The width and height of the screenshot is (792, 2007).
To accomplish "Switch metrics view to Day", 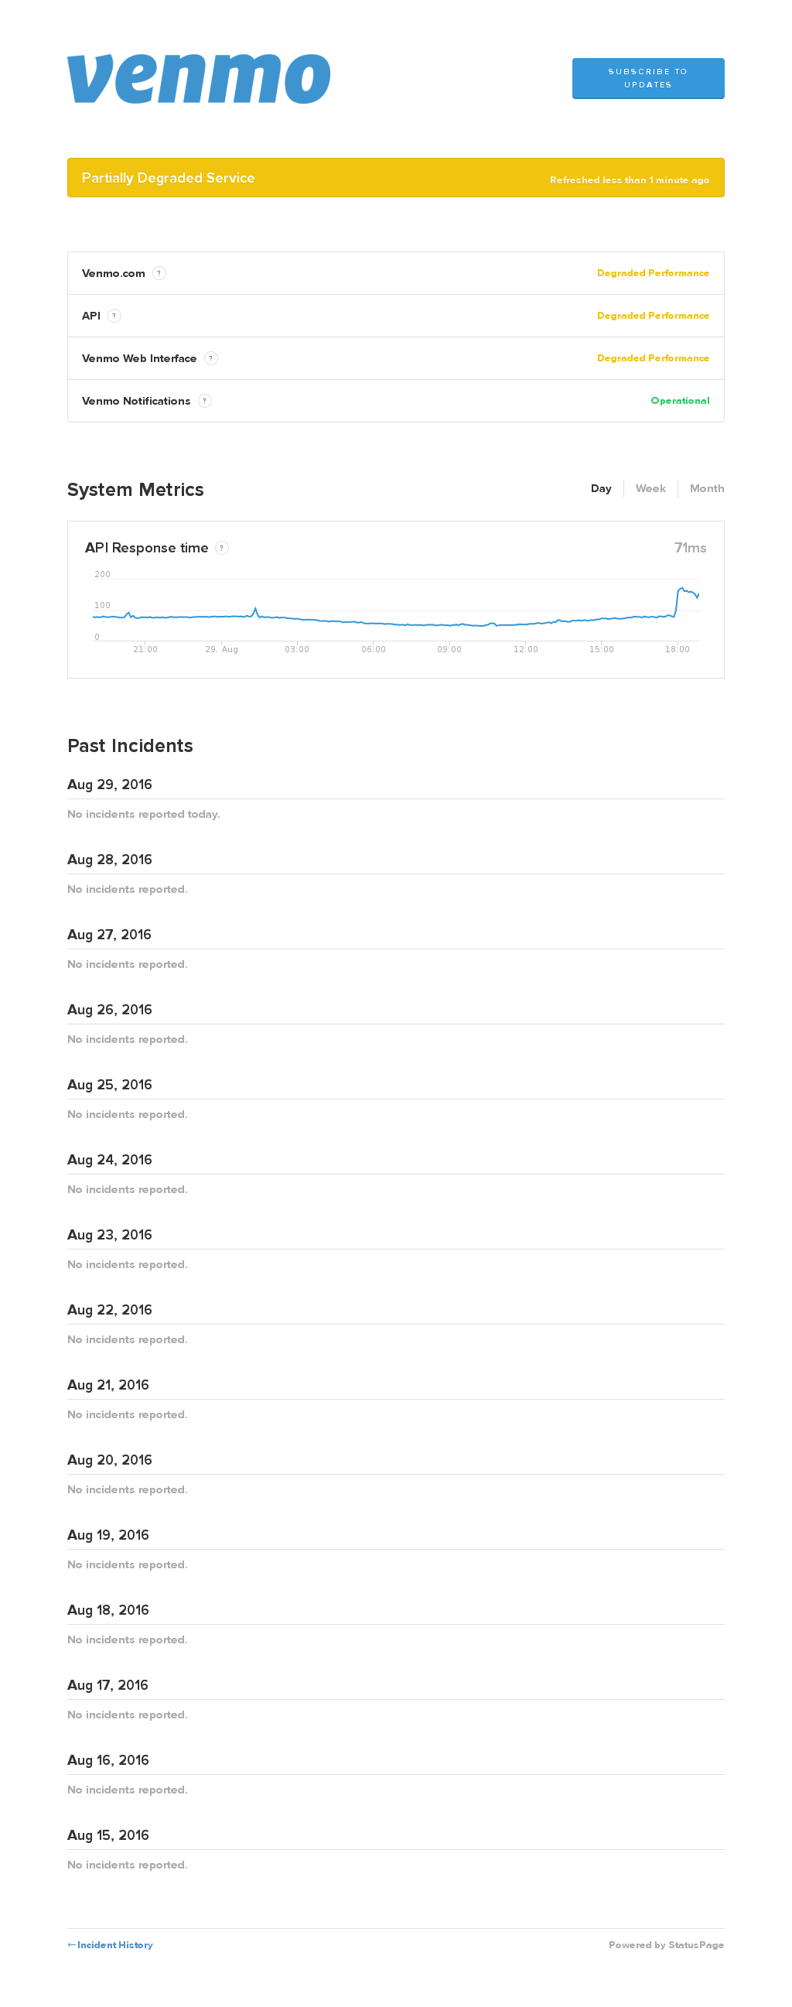I will click(x=600, y=488).
